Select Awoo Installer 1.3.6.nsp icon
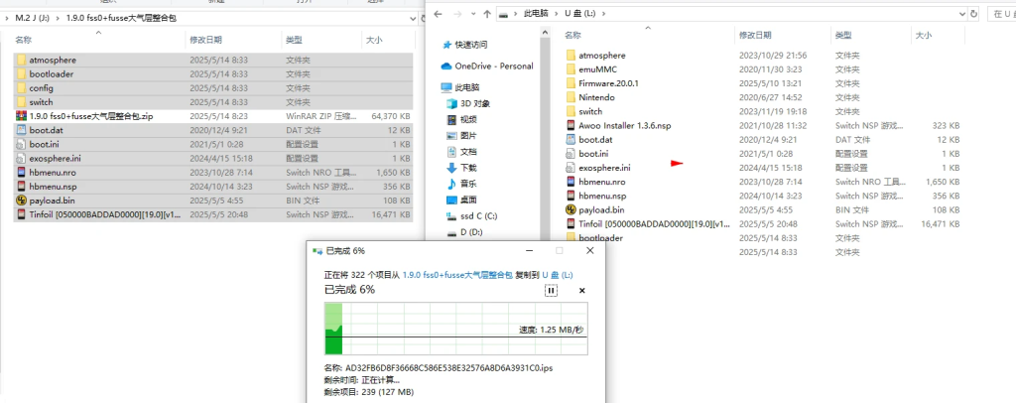The height and width of the screenshot is (403, 1016). pos(571,126)
